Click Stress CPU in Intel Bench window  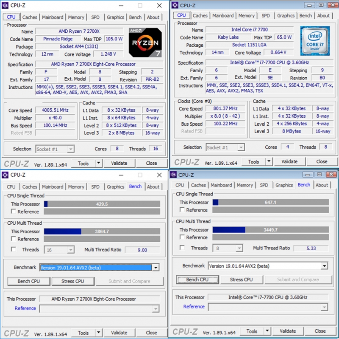[x=242, y=280]
